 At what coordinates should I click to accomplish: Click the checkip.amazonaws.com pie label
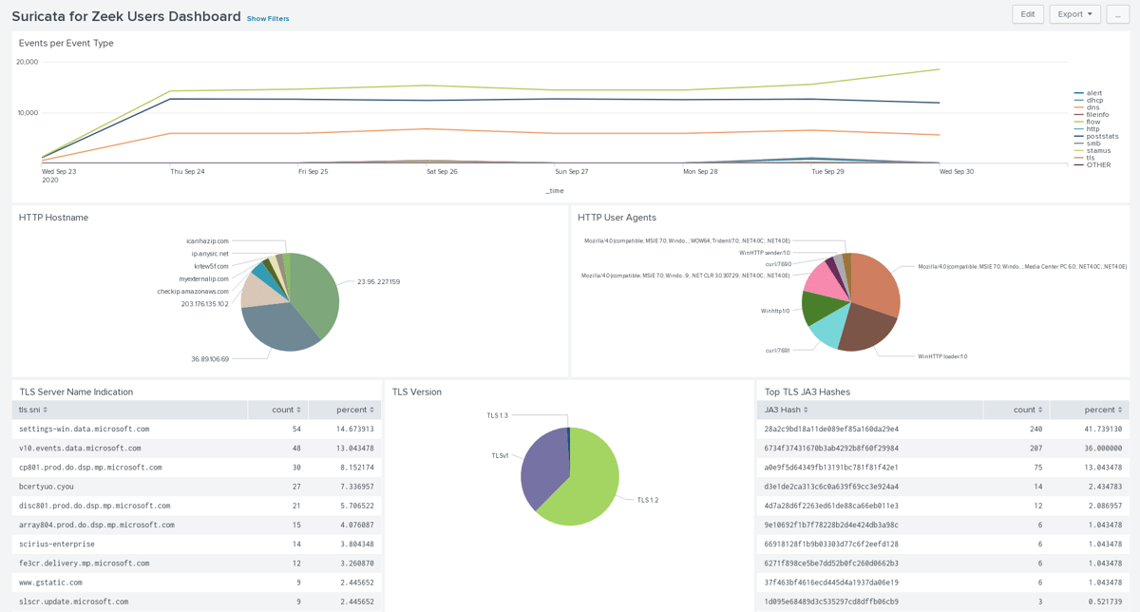pos(193,291)
